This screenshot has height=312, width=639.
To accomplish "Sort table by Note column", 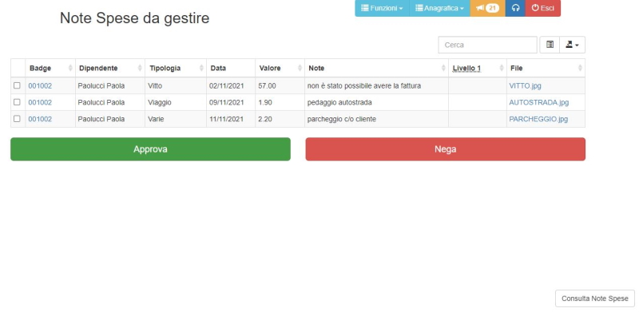I will pyautogui.click(x=376, y=68).
